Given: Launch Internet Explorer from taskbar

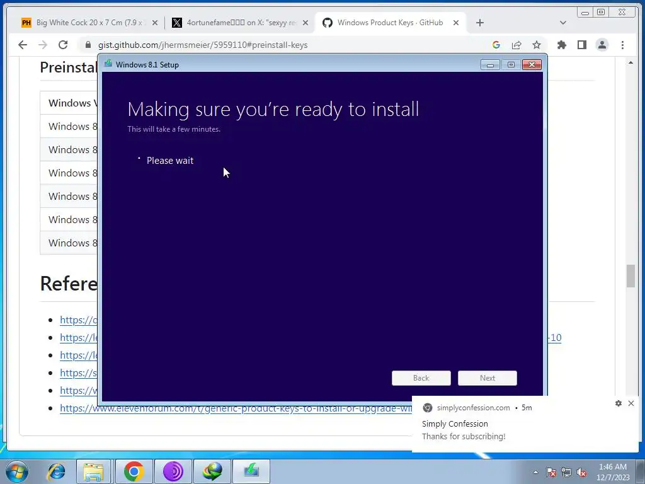Looking at the screenshot, I should point(56,471).
